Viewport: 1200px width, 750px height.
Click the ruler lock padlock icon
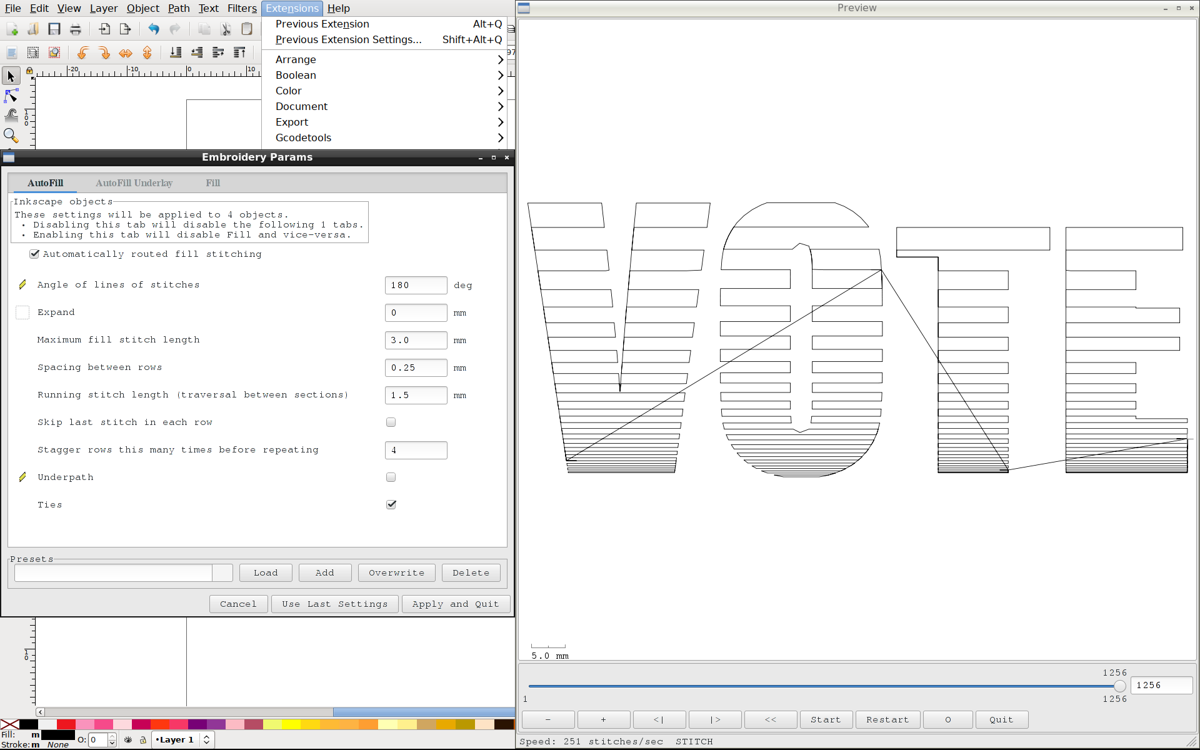pos(29,71)
